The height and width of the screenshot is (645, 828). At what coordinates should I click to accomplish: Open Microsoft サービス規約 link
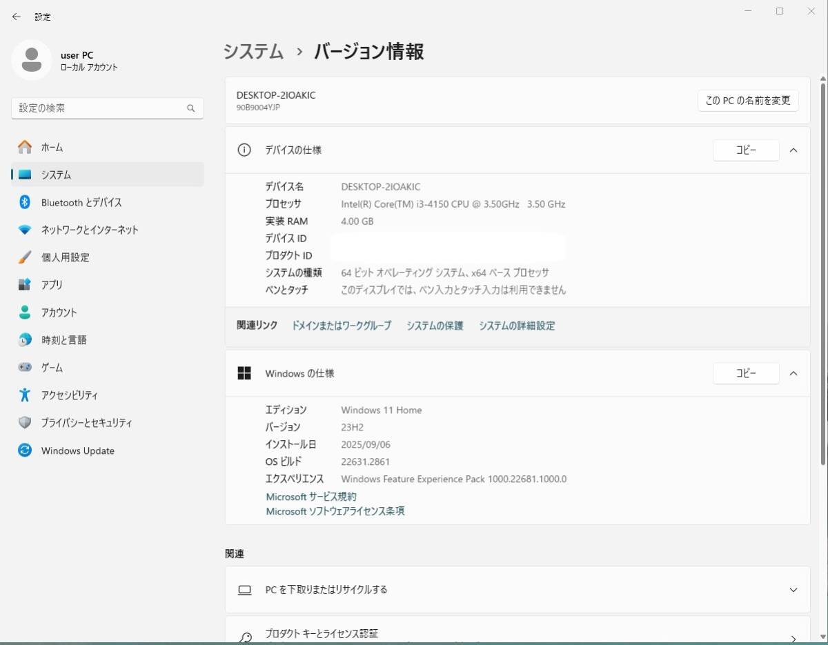pyautogui.click(x=311, y=497)
